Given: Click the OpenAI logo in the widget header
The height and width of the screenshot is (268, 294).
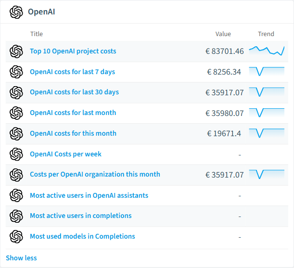Looking at the screenshot, I should [x=16, y=12].
